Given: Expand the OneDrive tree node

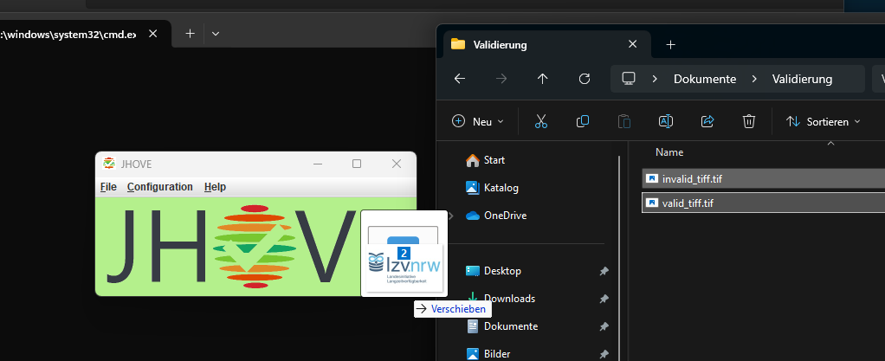Looking at the screenshot, I should [450, 216].
